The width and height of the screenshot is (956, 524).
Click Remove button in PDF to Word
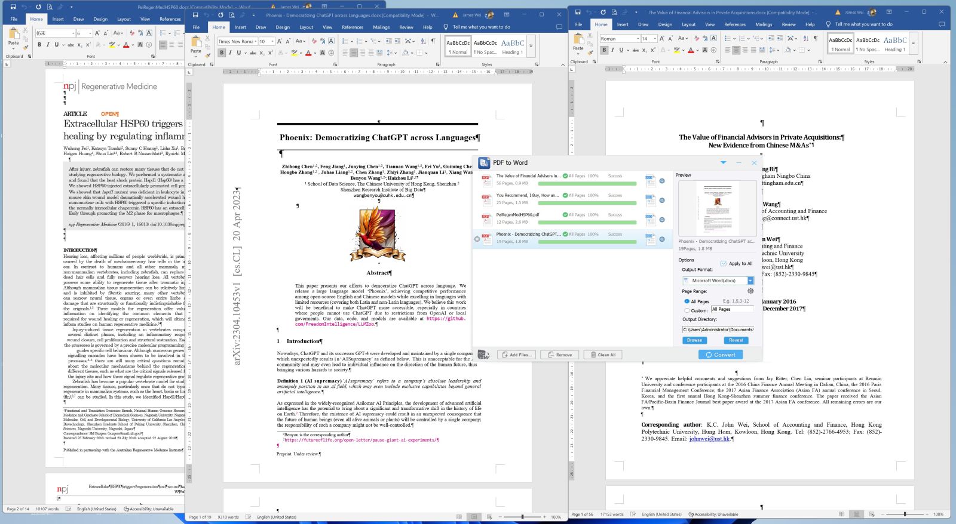pyautogui.click(x=560, y=355)
